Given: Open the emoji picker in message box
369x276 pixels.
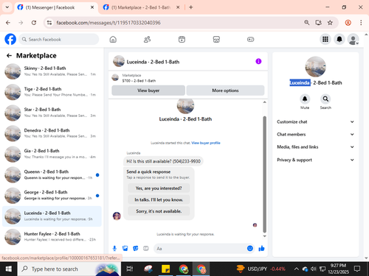Looking at the screenshot, I should click(x=250, y=249).
